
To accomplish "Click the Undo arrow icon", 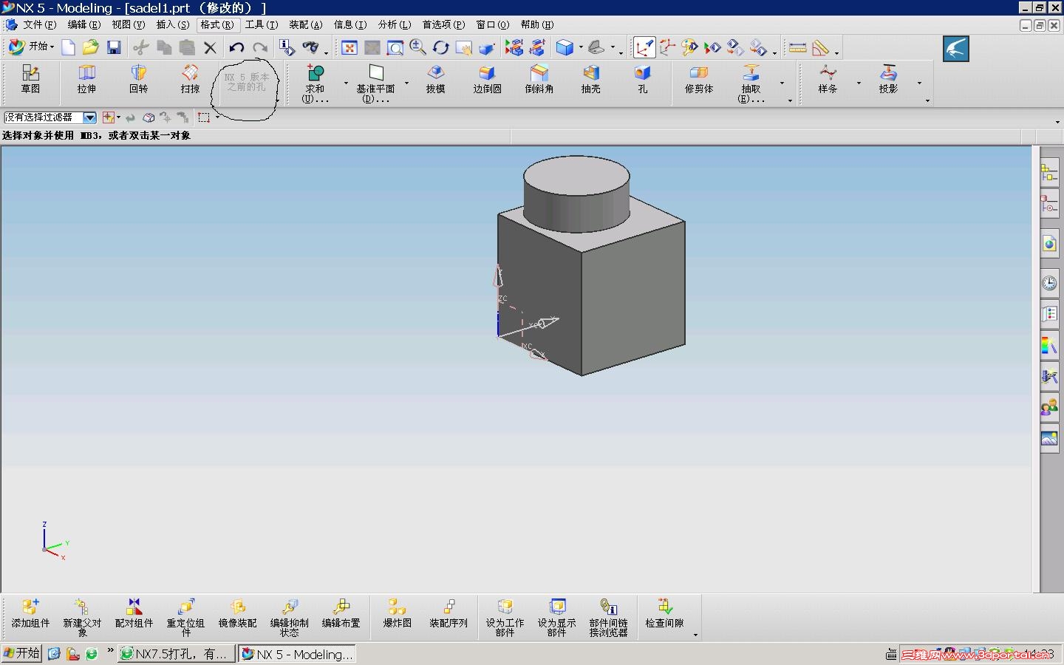I will pyautogui.click(x=236, y=48).
